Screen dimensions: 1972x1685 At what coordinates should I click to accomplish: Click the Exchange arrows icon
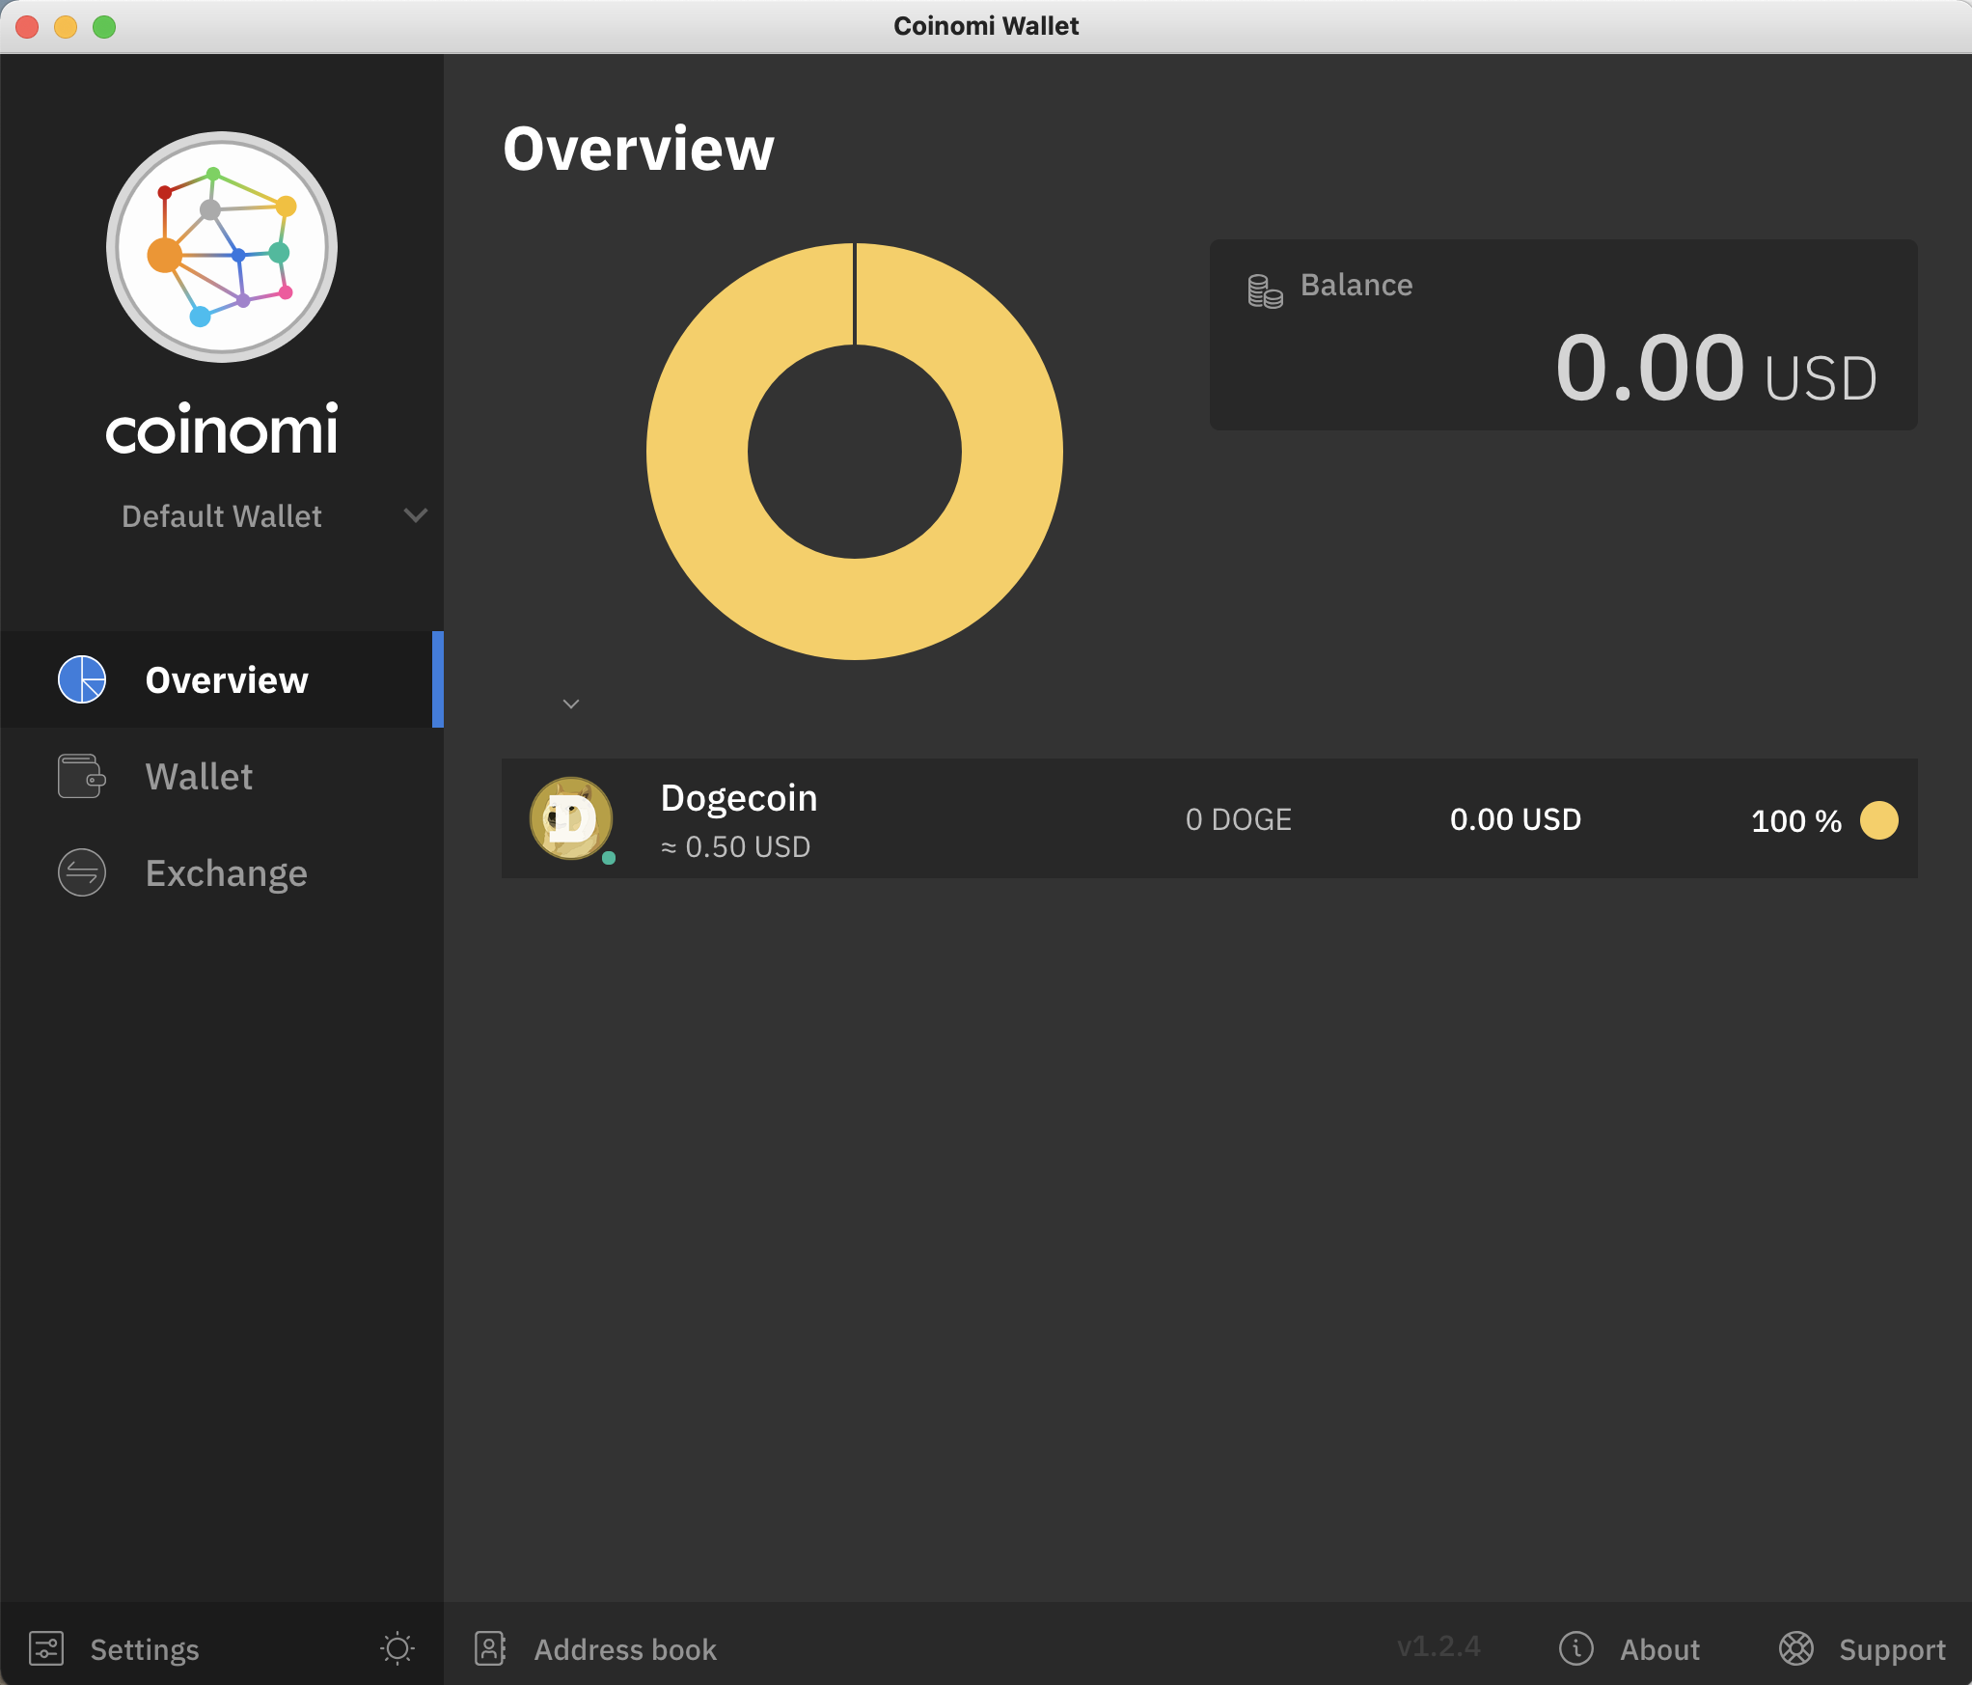pos(82,872)
